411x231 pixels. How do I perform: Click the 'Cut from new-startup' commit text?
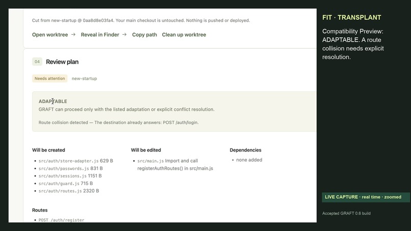coord(141,20)
